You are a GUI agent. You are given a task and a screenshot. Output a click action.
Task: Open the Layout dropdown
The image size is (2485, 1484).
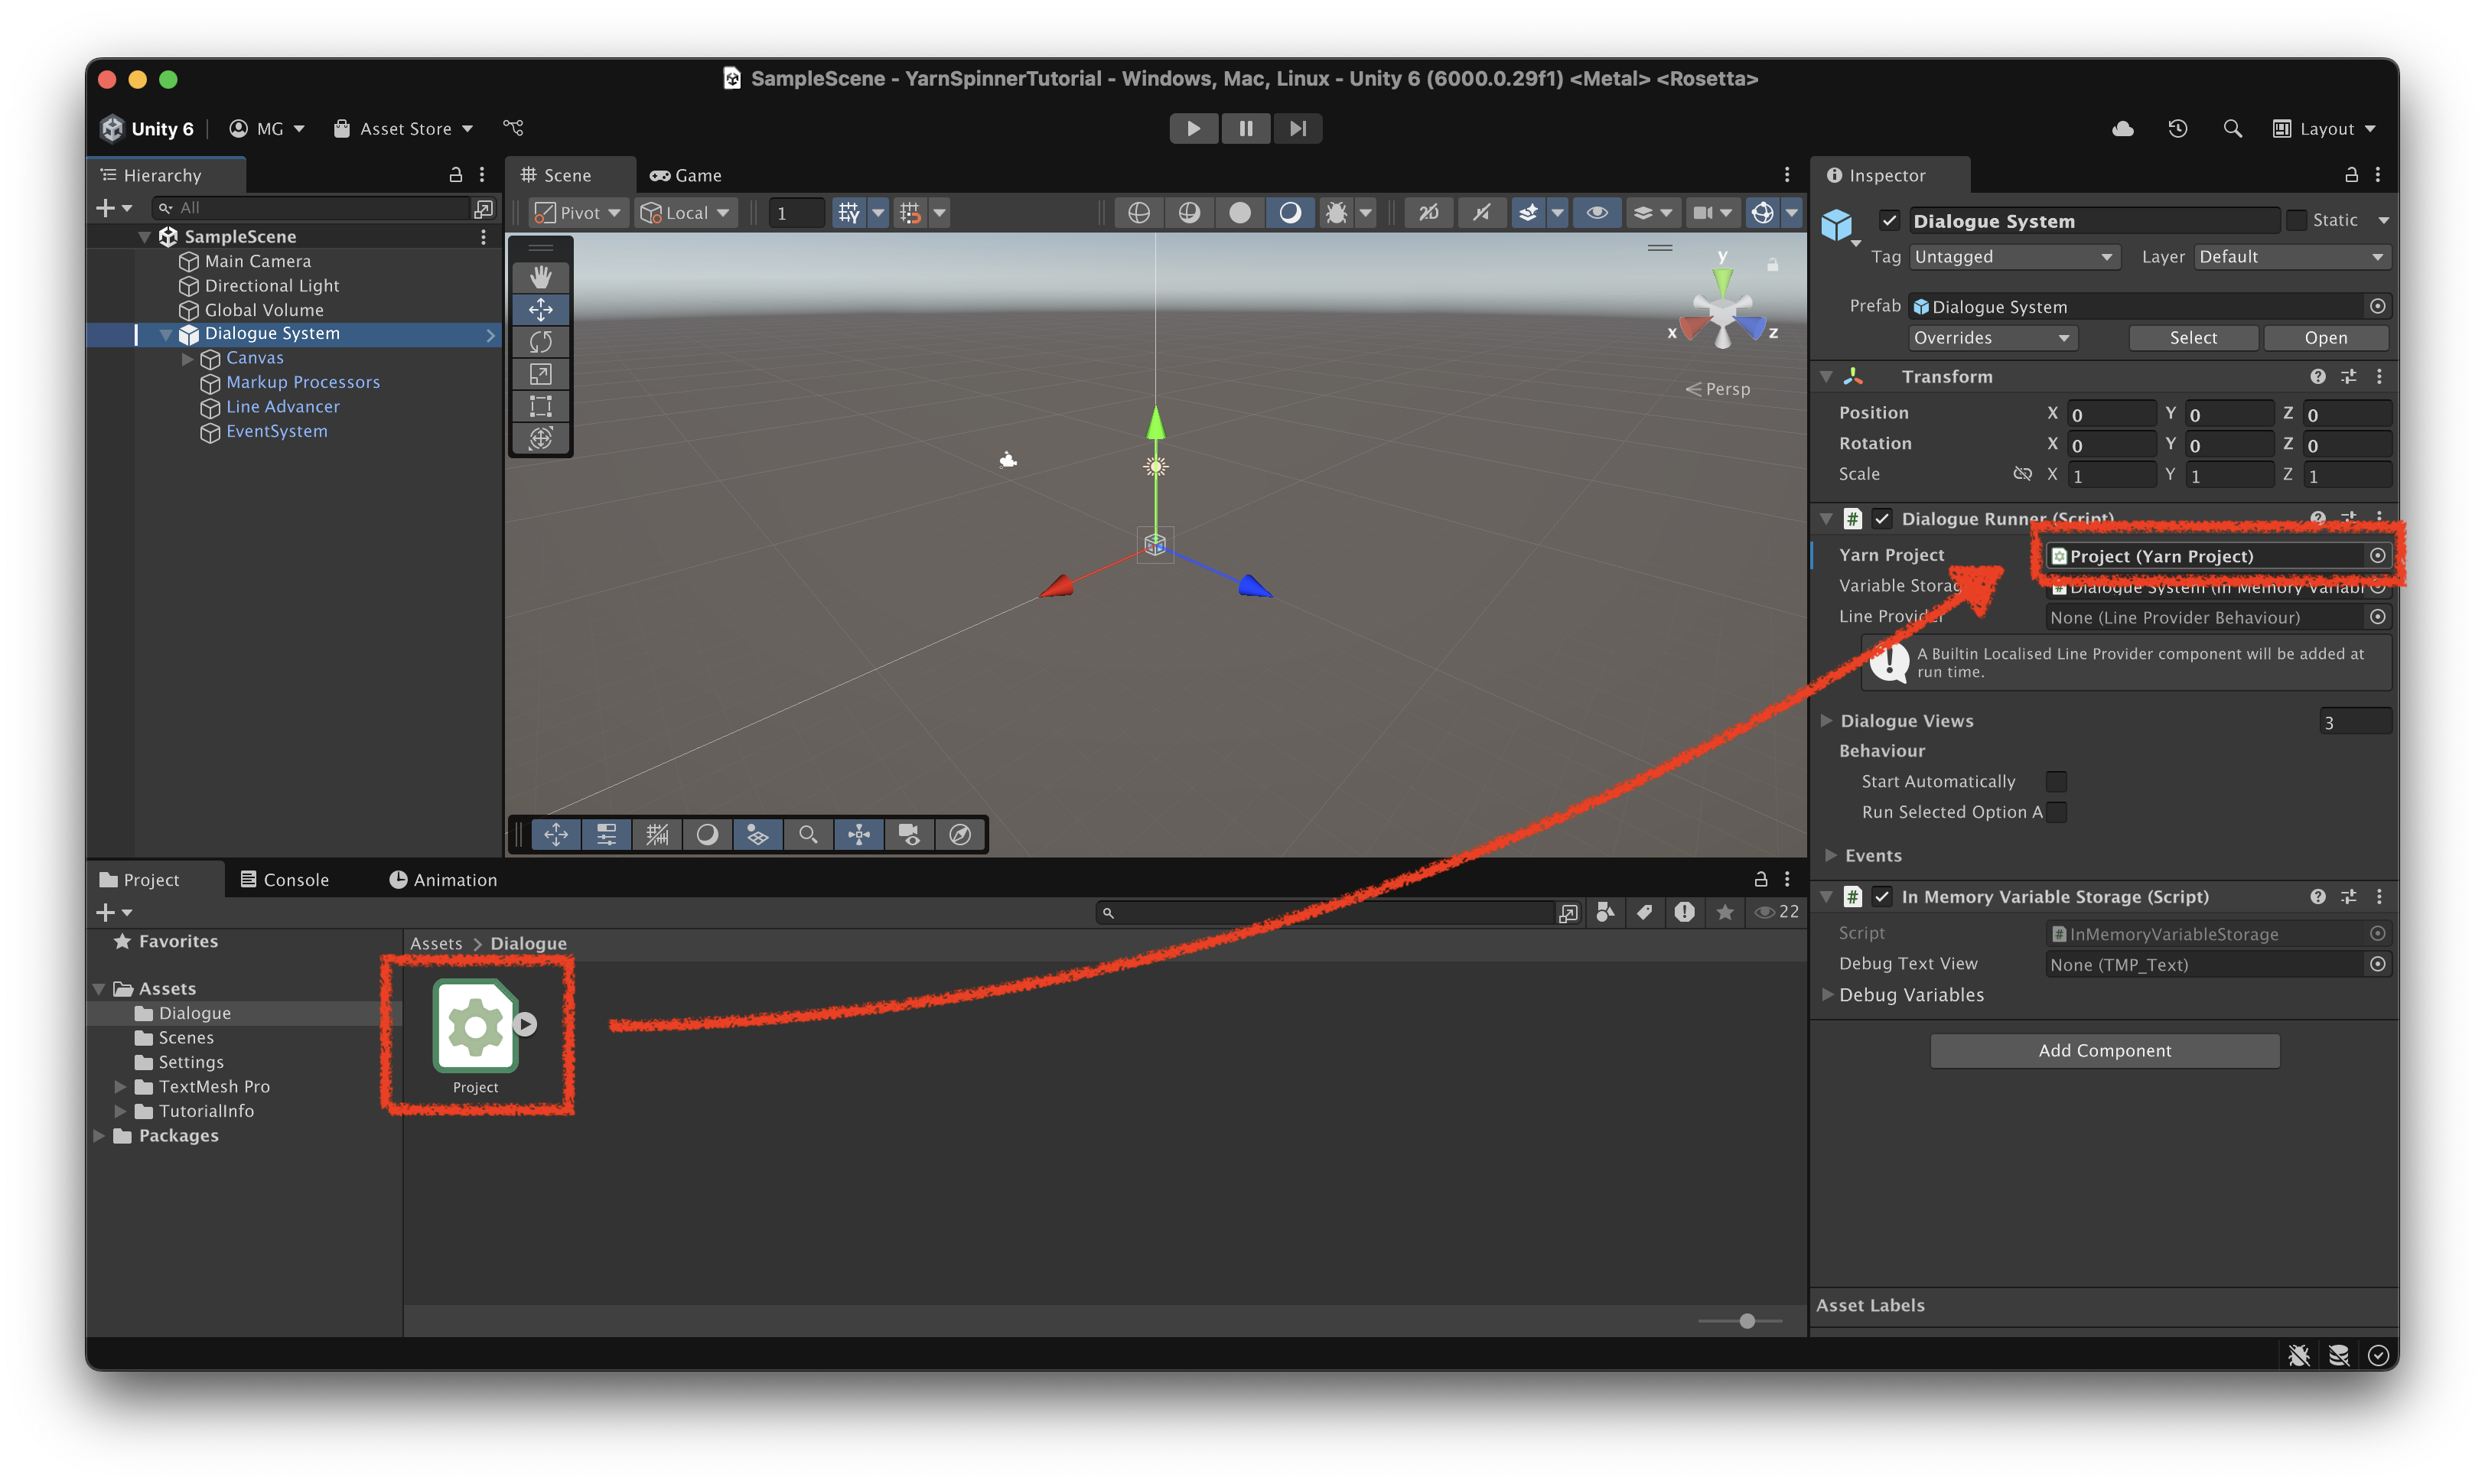point(2324,129)
